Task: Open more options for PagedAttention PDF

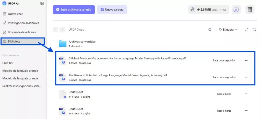Action: [x=246, y=60]
